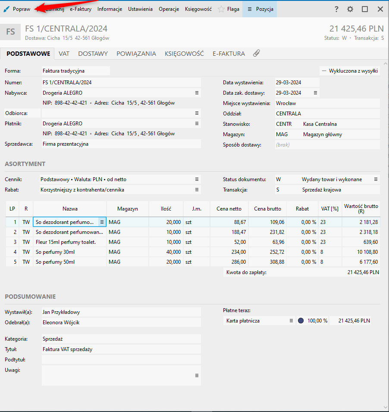Click Miejsce wystawienia field Wrocław

click(327, 103)
